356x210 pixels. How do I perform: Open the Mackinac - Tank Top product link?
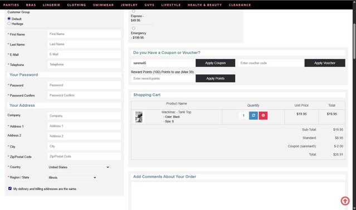pyautogui.click(x=177, y=112)
